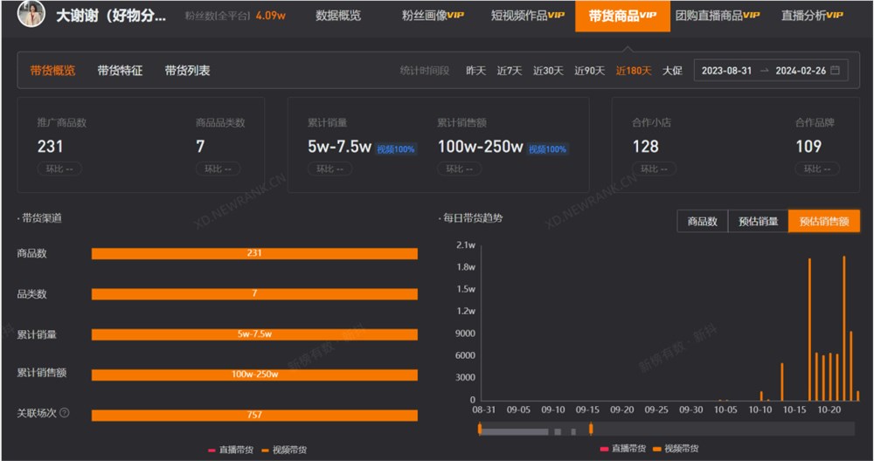Select the 带货概览 sub-tab

[52, 70]
